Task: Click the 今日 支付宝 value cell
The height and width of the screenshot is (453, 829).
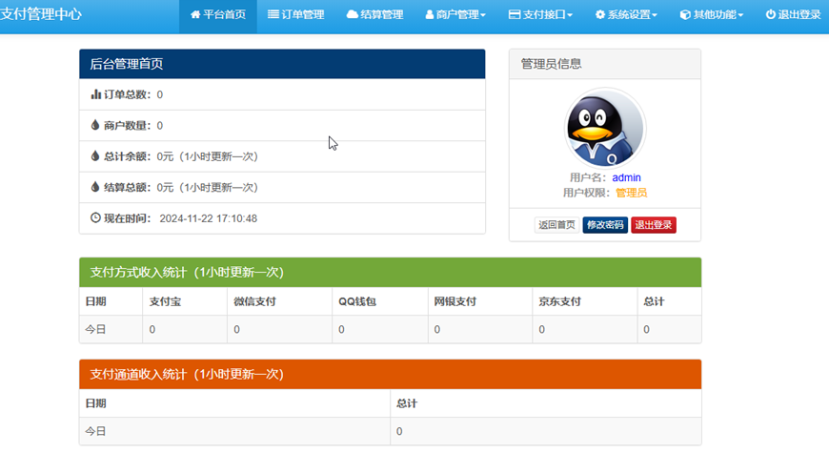Action: click(185, 329)
